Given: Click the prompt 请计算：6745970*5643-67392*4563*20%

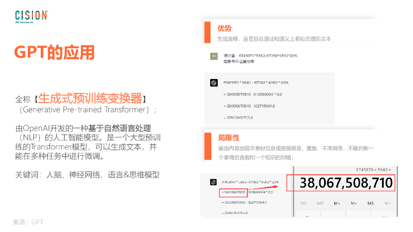Looking at the screenshot, I should click(260, 56).
